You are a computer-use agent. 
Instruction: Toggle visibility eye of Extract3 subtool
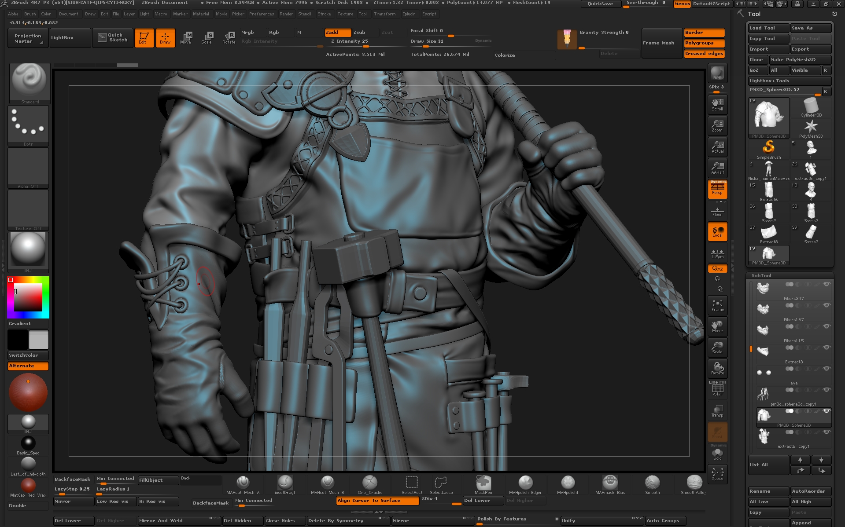[827, 348]
